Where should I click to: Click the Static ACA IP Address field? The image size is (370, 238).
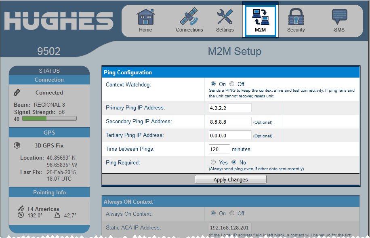(x=230, y=227)
